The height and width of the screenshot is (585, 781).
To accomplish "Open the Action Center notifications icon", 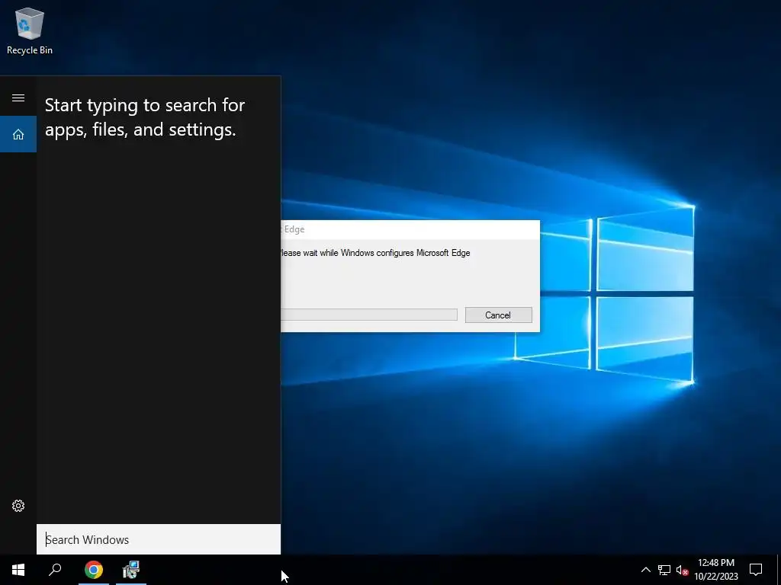I will [x=756, y=570].
